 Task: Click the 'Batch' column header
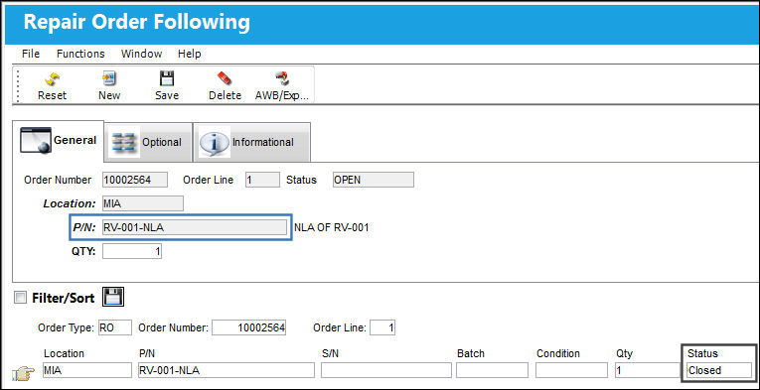click(x=471, y=353)
